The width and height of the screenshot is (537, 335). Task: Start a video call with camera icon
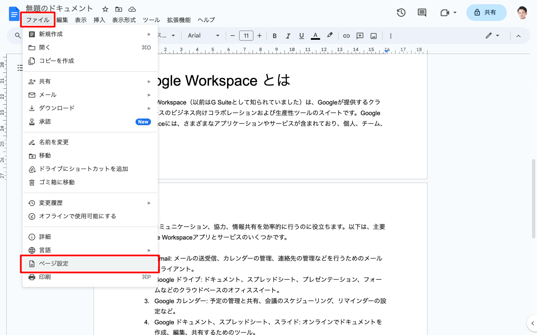coord(445,13)
